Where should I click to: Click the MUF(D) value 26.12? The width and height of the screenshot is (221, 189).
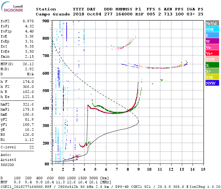[28, 64]
